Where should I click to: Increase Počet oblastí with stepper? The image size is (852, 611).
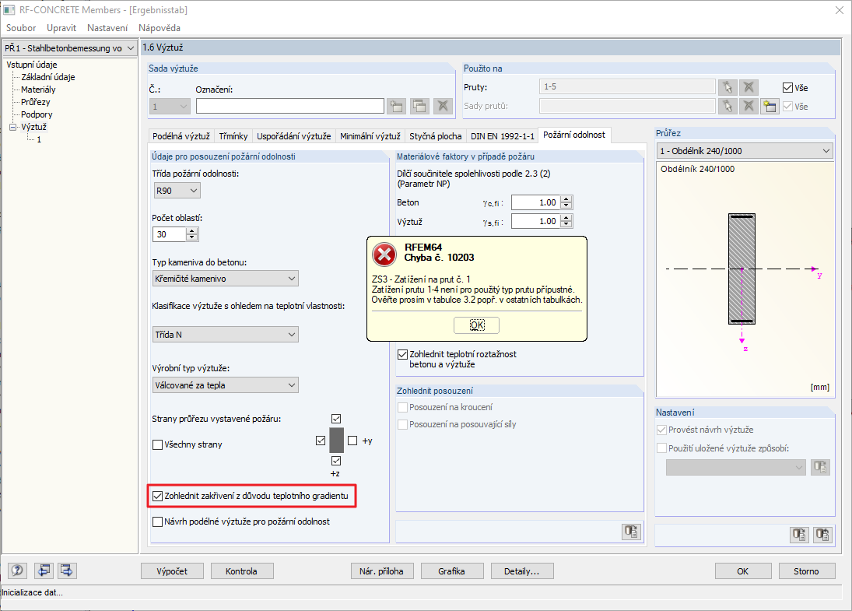(192, 231)
